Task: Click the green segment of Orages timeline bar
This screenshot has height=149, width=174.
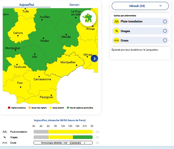Action: (83, 137)
